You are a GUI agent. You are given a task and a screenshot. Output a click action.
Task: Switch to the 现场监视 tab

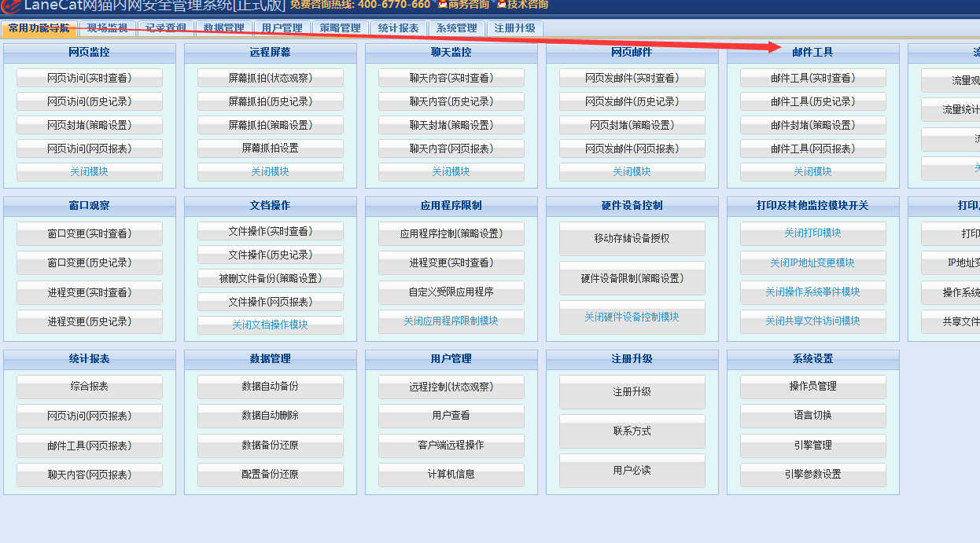pyautogui.click(x=107, y=28)
